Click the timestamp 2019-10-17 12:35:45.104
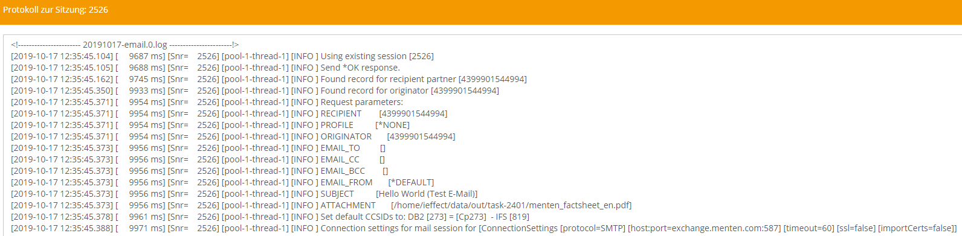The width and height of the screenshot is (962, 236). tap(62, 56)
